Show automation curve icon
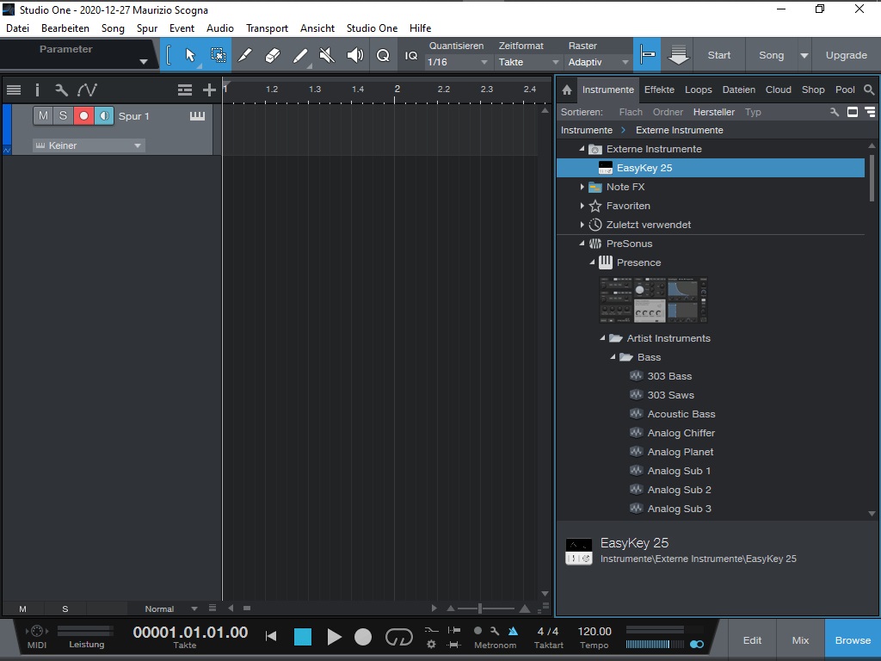The width and height of the screenshot is (881, 661). [x=87, y=90]
